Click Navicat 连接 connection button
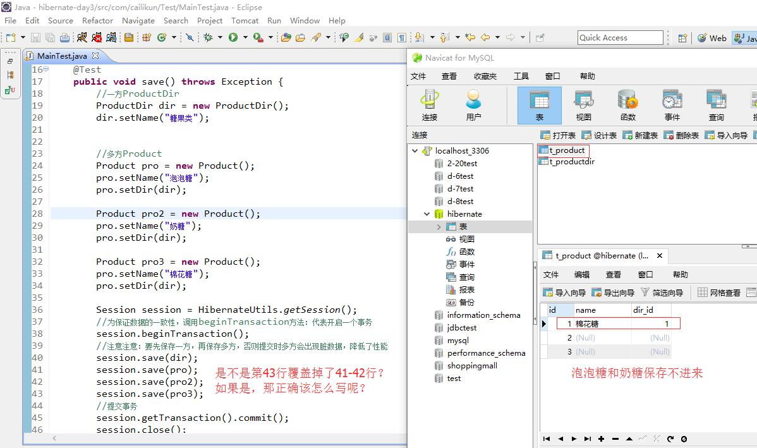The height and width of the screenshot is (448, 757). click(x=429, y=106)
